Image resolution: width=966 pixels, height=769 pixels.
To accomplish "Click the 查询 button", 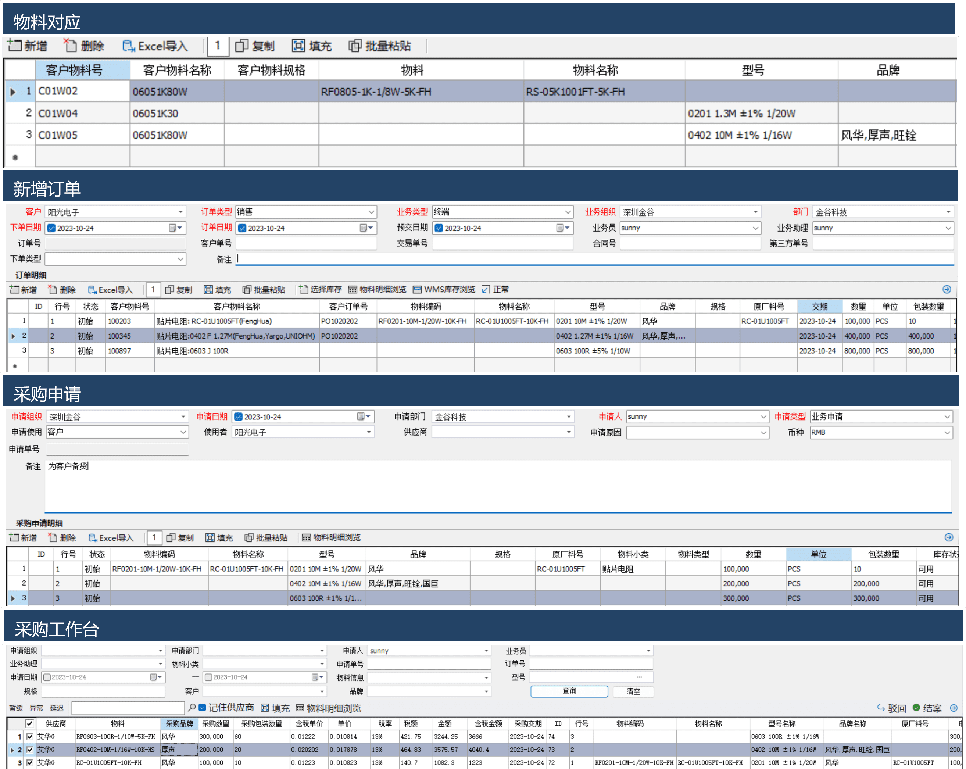I will click(x=569, y=691).
